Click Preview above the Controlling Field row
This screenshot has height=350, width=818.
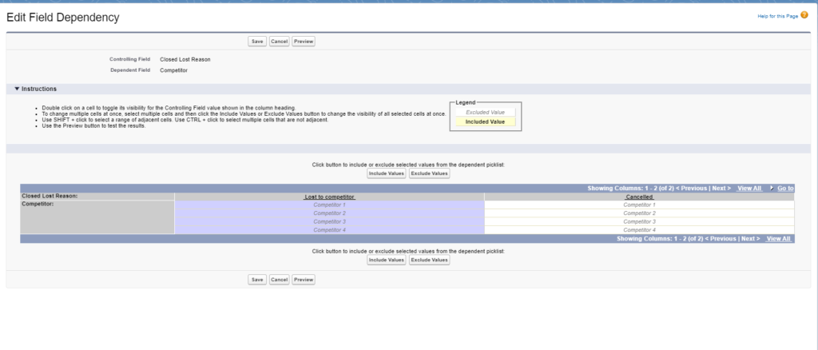click(303, 42)
